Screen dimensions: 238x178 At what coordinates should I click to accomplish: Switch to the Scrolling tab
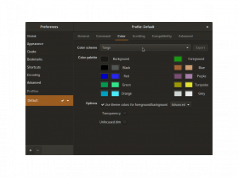pyautogui.click(x=139, y=36)
